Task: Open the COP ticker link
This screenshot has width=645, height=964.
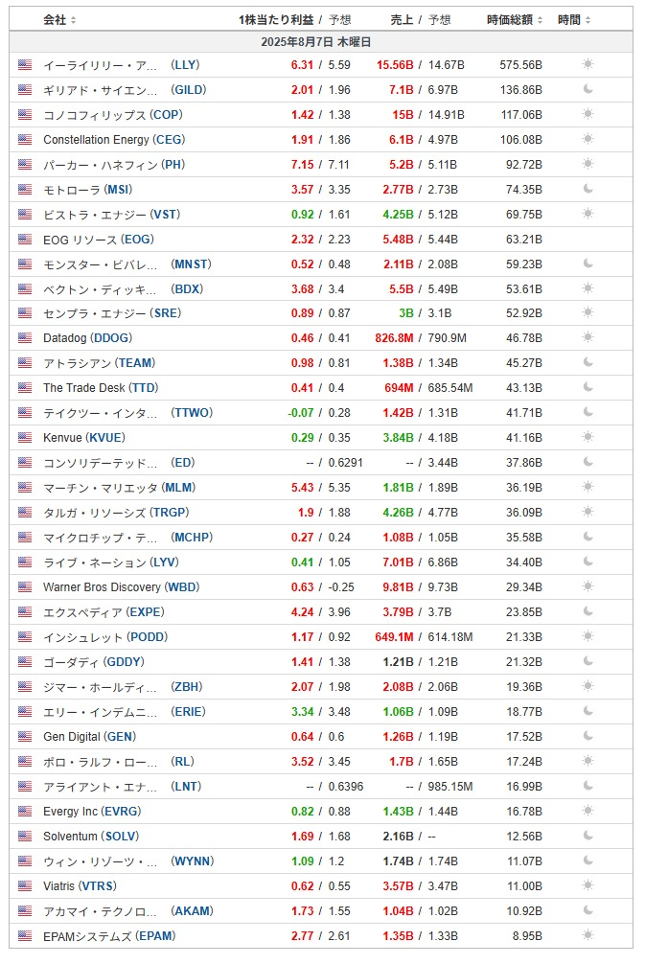Action: coord(166,115)
